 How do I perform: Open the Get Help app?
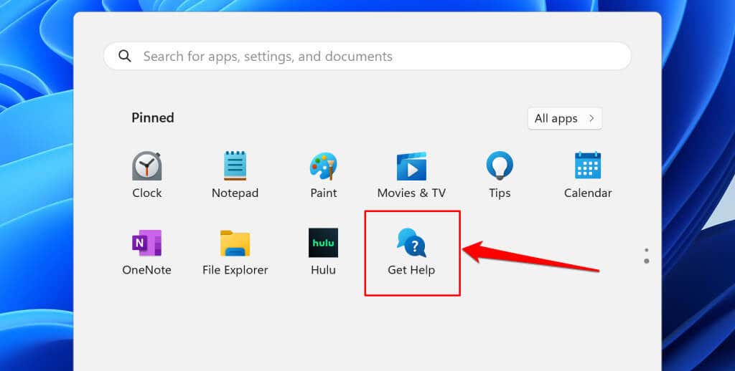coord(411,251)
